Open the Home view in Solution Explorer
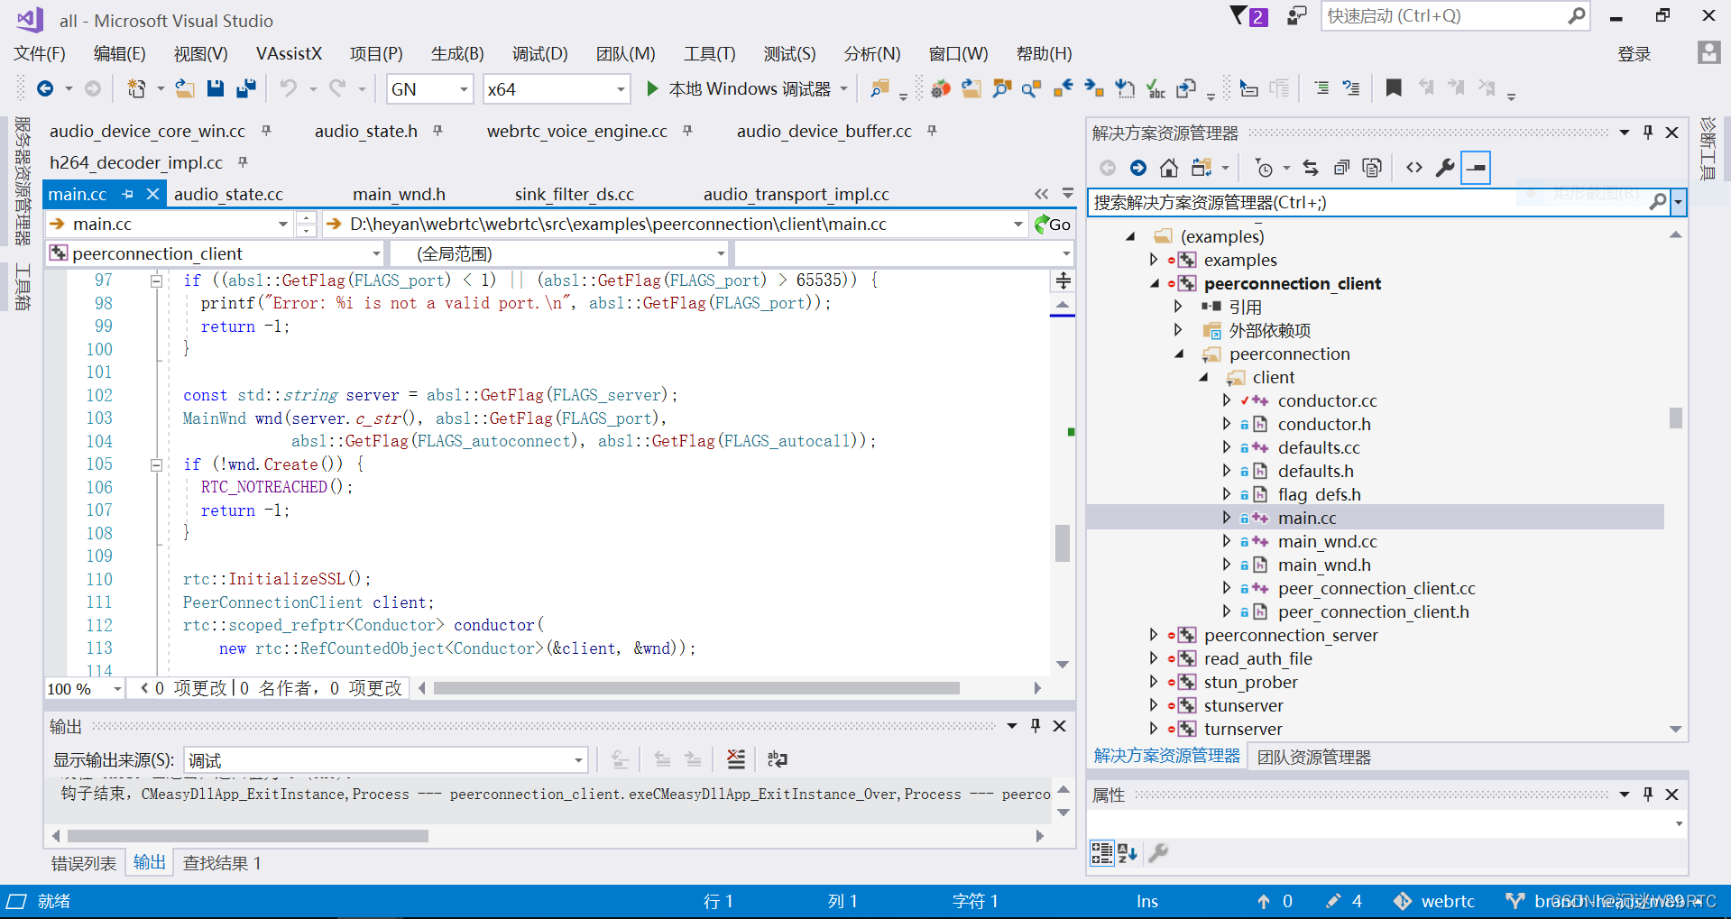The width and height of the screenshot is (1731, 919). 1168,168
